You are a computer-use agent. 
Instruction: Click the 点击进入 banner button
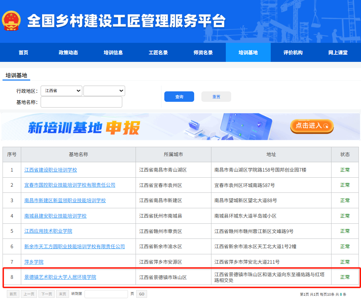[x=312, y=126]
